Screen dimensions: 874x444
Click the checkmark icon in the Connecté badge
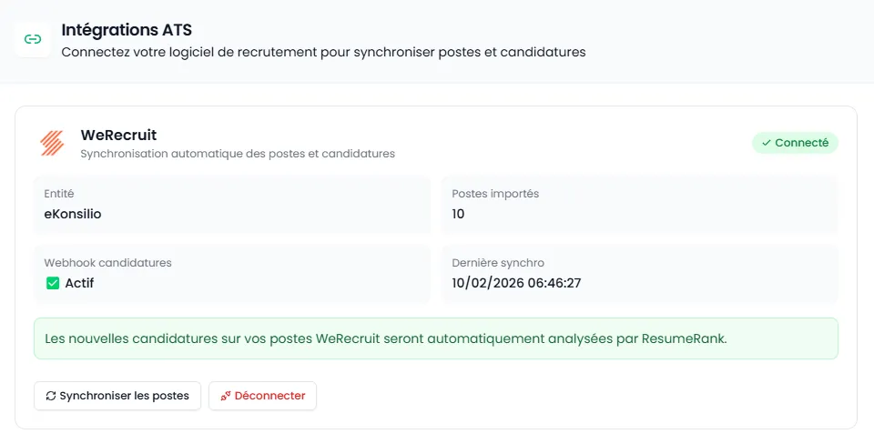(x=767, y=143)
